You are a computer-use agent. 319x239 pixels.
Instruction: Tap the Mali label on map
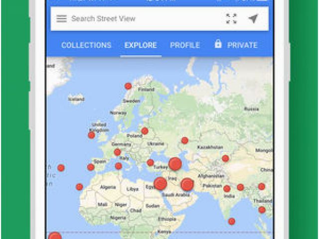click(x=103, y=204)
